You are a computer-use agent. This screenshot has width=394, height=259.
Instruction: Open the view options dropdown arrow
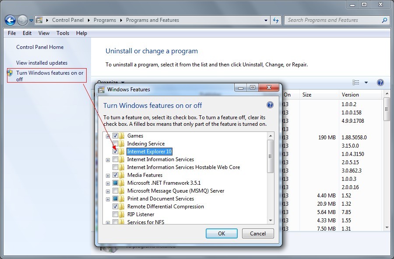click(366, 83)
